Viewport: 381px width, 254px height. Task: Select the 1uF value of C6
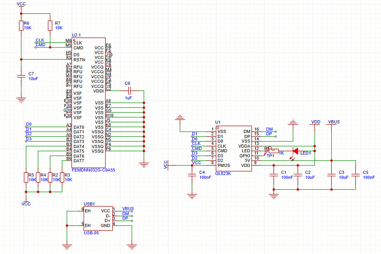point(128,98)
